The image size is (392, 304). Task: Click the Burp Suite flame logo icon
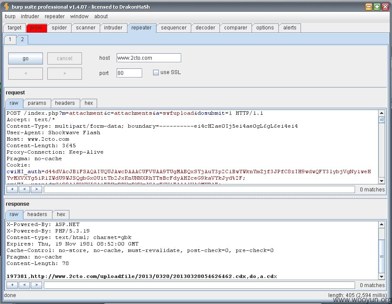pyautogui.click(x=7, y=7)
